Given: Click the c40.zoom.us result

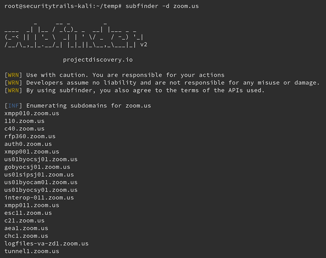Looking at the screenshot, I should [x=25, y=129].
